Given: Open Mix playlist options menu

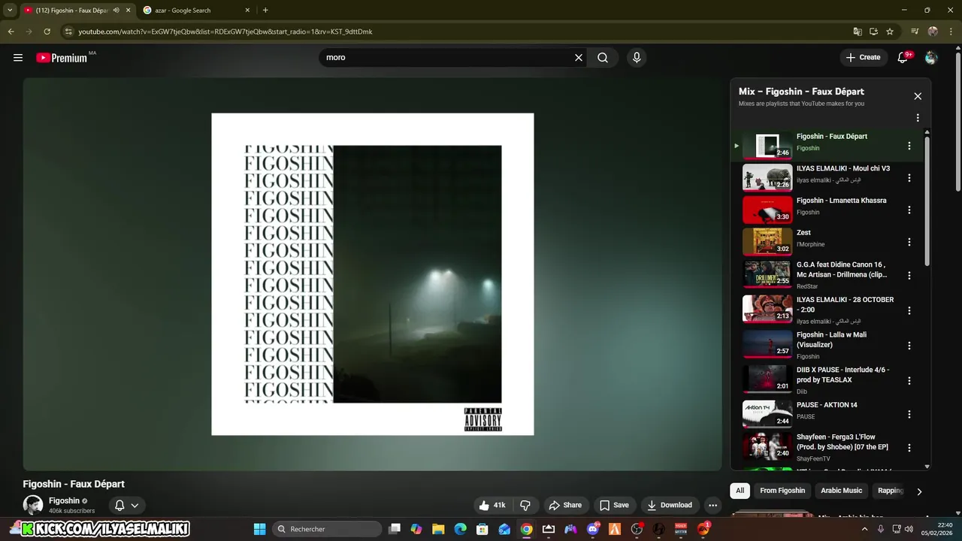Looking at the screenshot, I should pyautogui.click(x=918, y=118).
